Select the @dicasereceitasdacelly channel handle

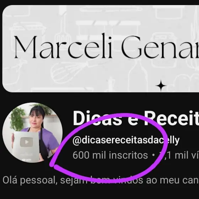point(126,140)
